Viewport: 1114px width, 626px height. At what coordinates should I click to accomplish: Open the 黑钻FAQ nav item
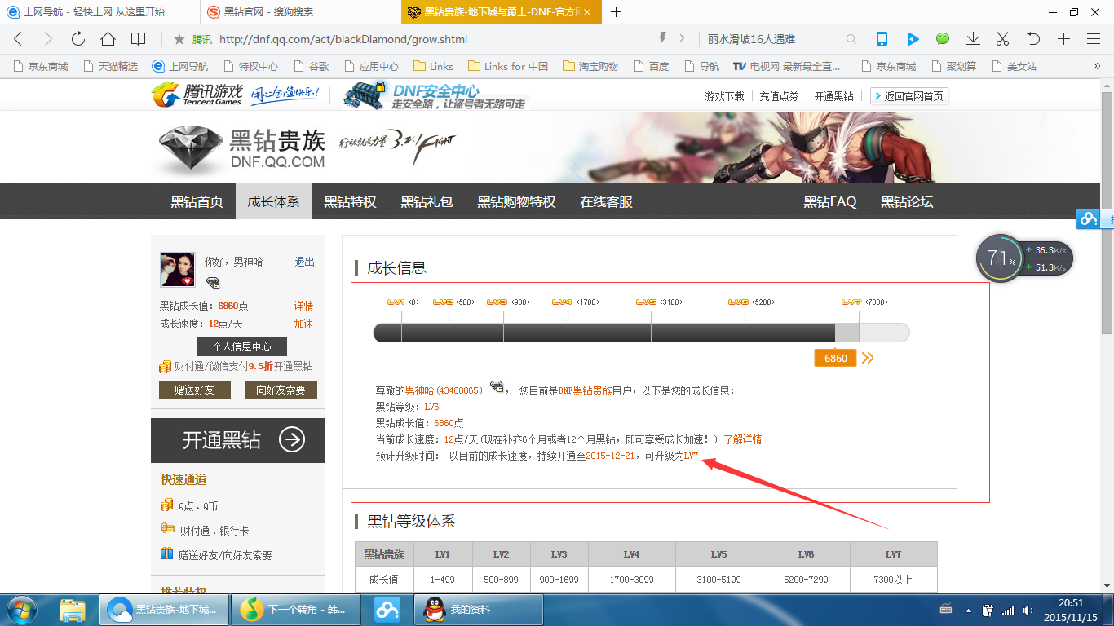[830, 201]
